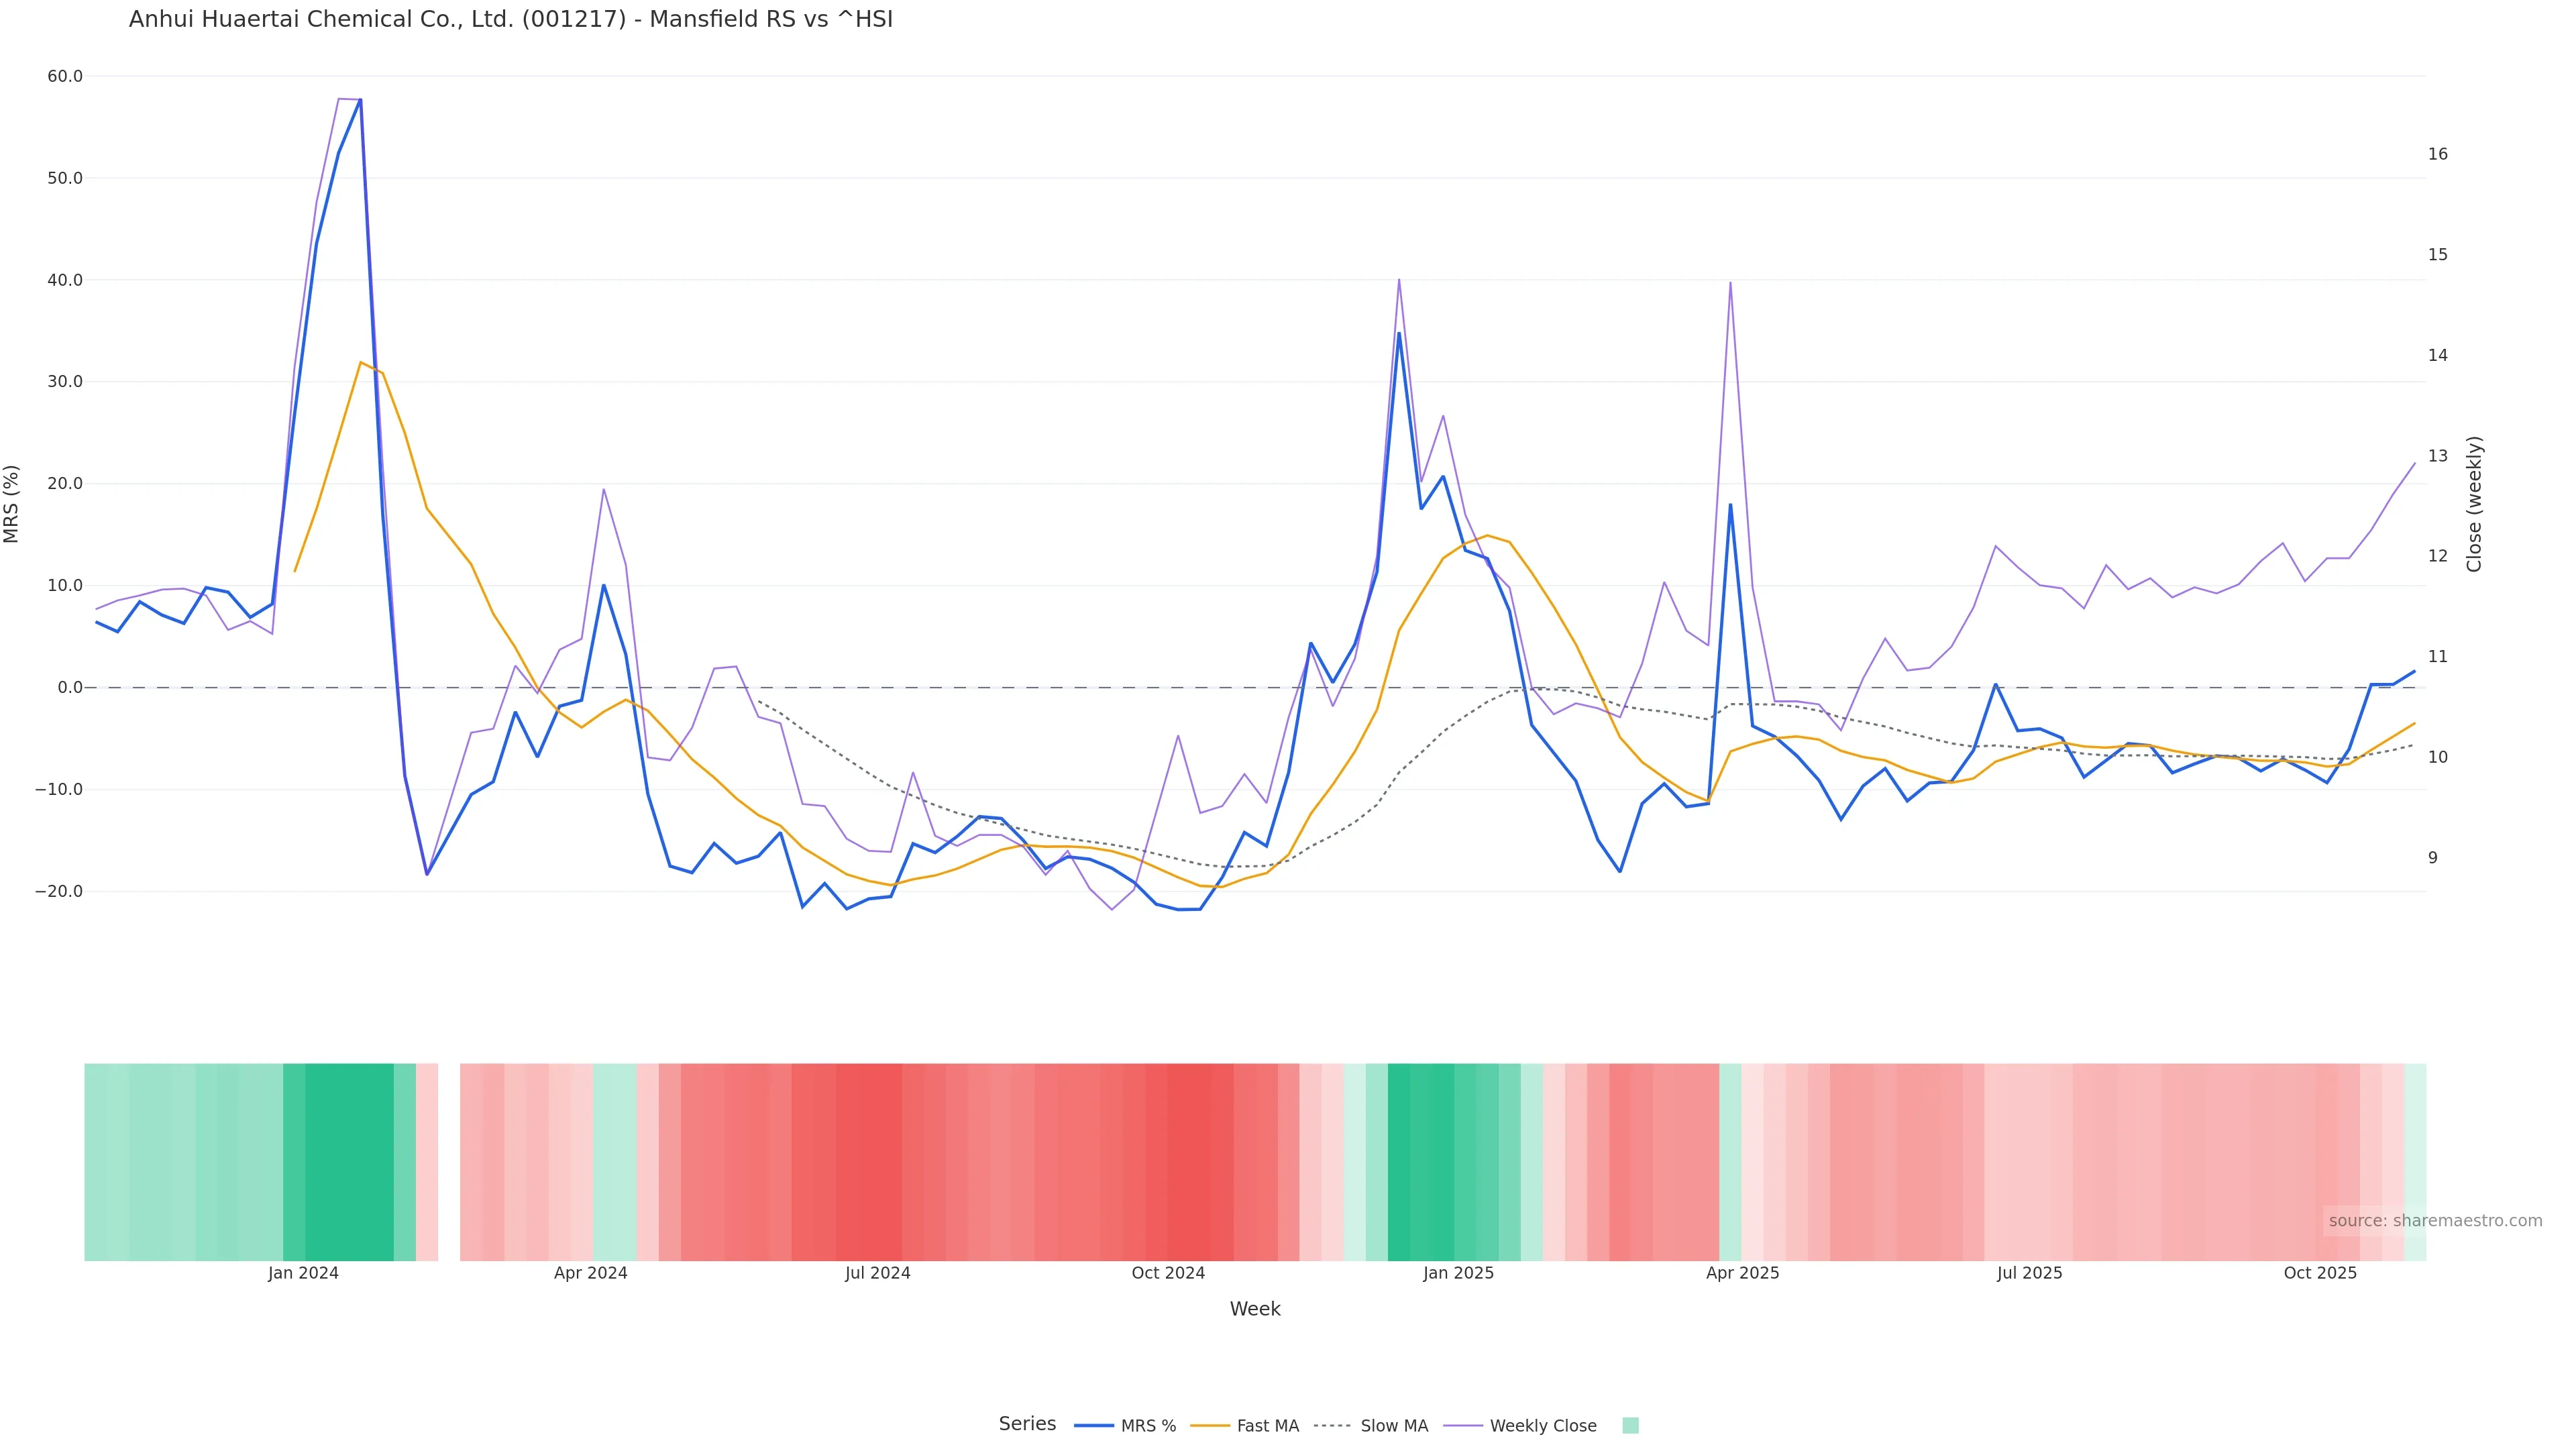Click the Close (weekly) axis title
The height and width of the screenshot is (1449, 2576).
(2474, 504)
